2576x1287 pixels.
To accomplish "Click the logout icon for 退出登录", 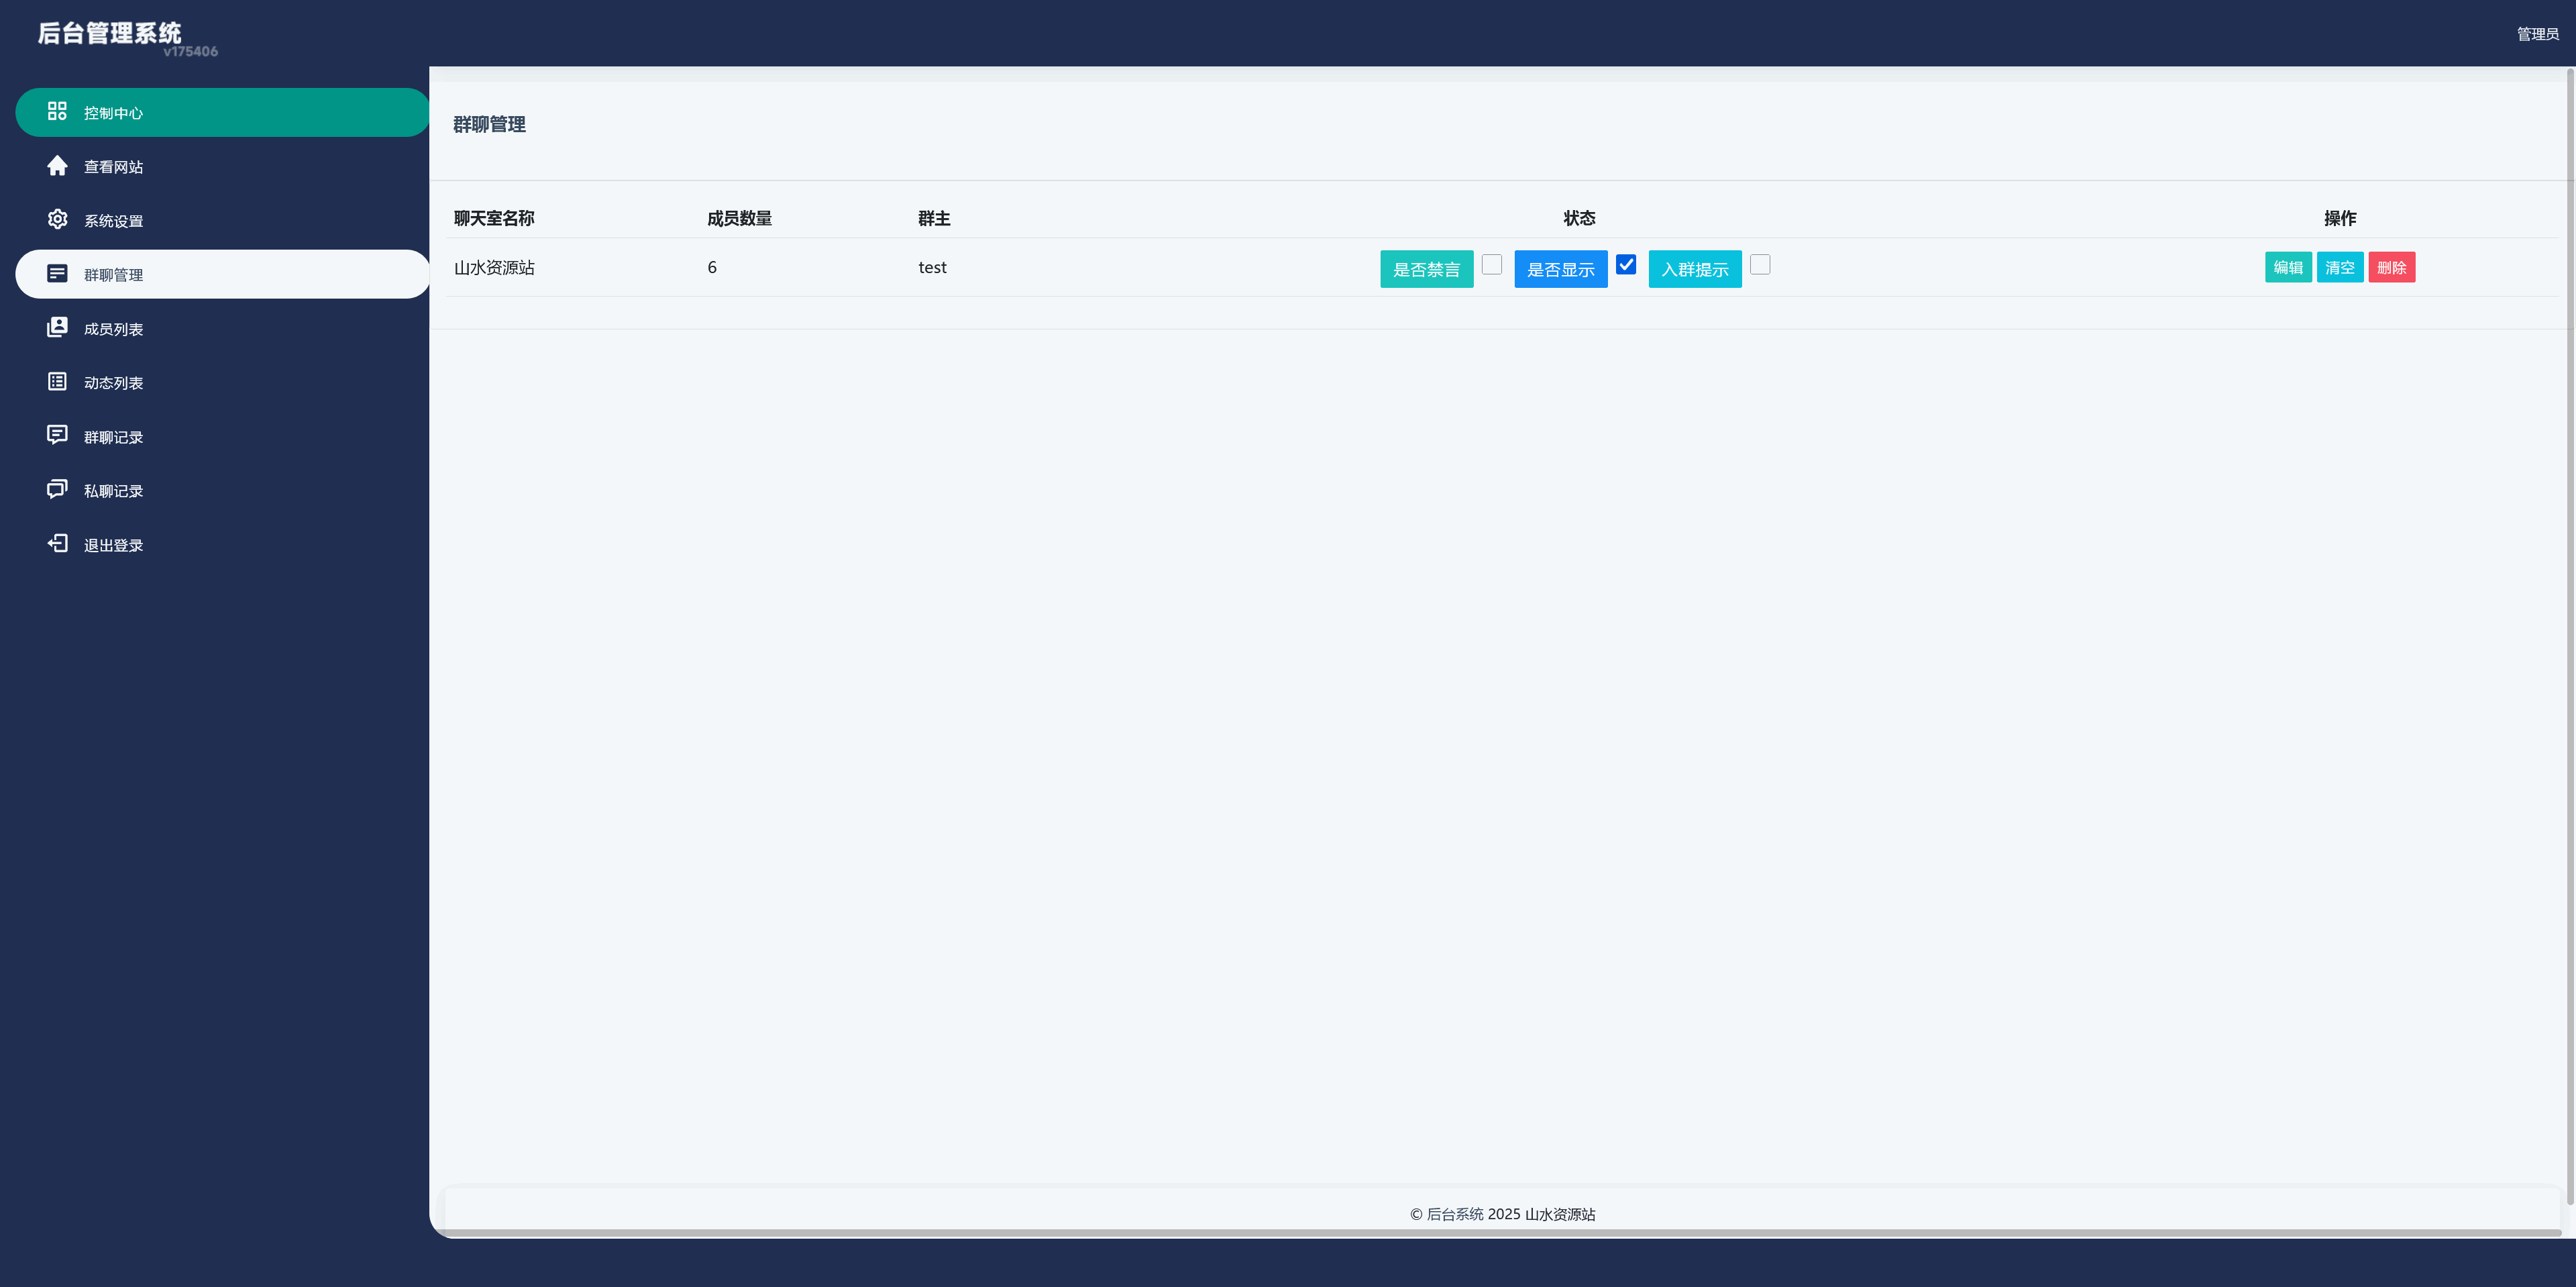I will [x=57, y=543].
